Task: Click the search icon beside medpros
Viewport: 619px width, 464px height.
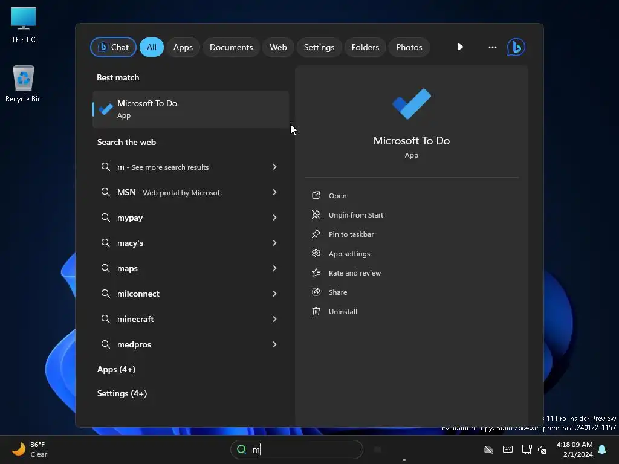Action: click(105, 344)
